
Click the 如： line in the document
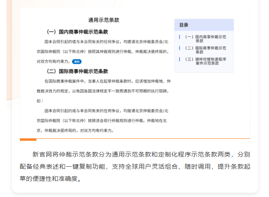pos(40,101)
